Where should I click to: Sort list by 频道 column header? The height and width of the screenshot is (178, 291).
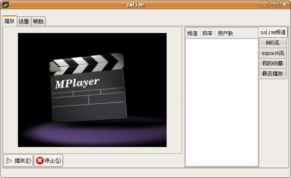click(x=193, y=33)
